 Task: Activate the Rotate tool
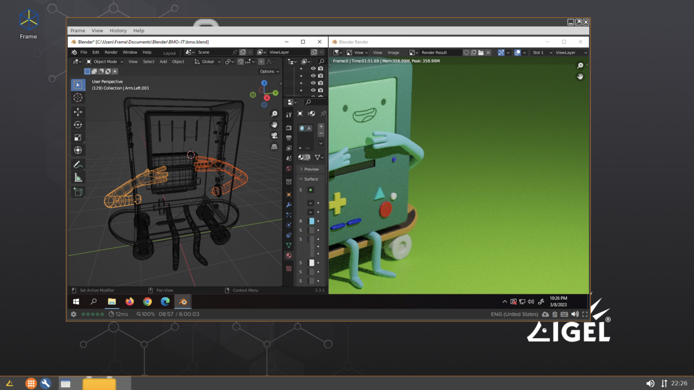coord(78,124)
